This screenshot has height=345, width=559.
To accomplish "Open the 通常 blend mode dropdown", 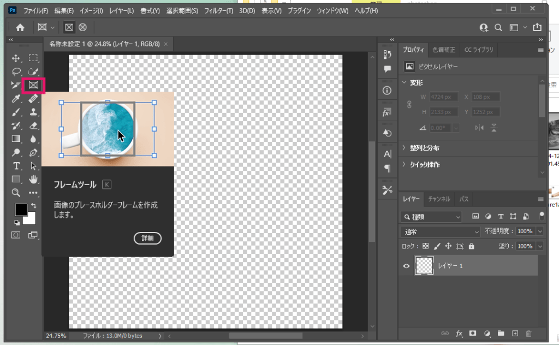I will (440, 231).
